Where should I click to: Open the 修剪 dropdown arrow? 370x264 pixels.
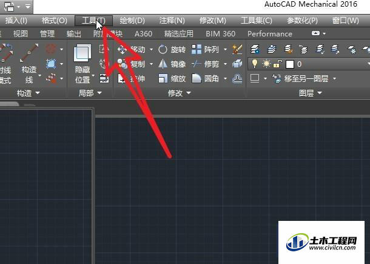pos(225,64)
